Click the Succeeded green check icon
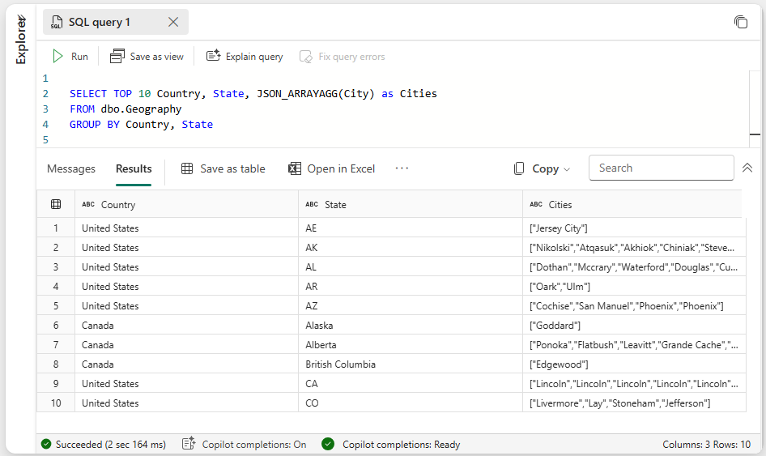Image resolution: width=766 pixels, height=456 pixels. click(x=46, y=444)
